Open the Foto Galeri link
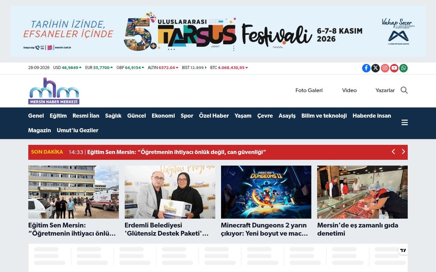The width and height of the screenshot is (436, 272). click(309, 90)
